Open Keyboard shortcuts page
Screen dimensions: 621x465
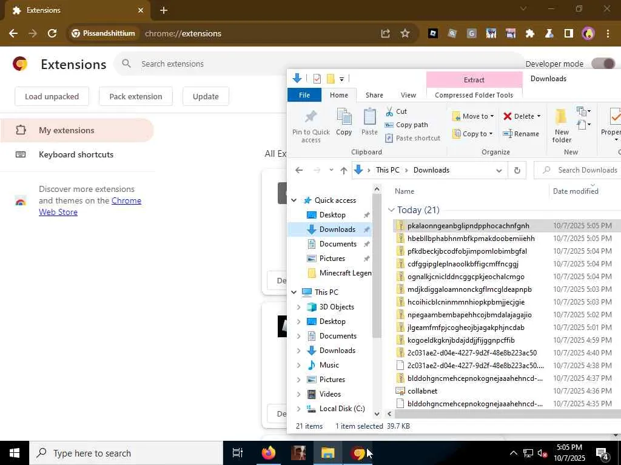76,154
